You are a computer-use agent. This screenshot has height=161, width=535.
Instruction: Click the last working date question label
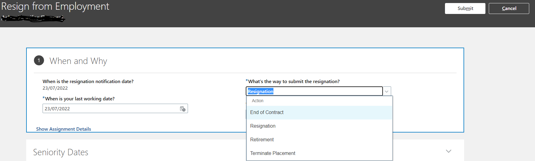[80, 99]
